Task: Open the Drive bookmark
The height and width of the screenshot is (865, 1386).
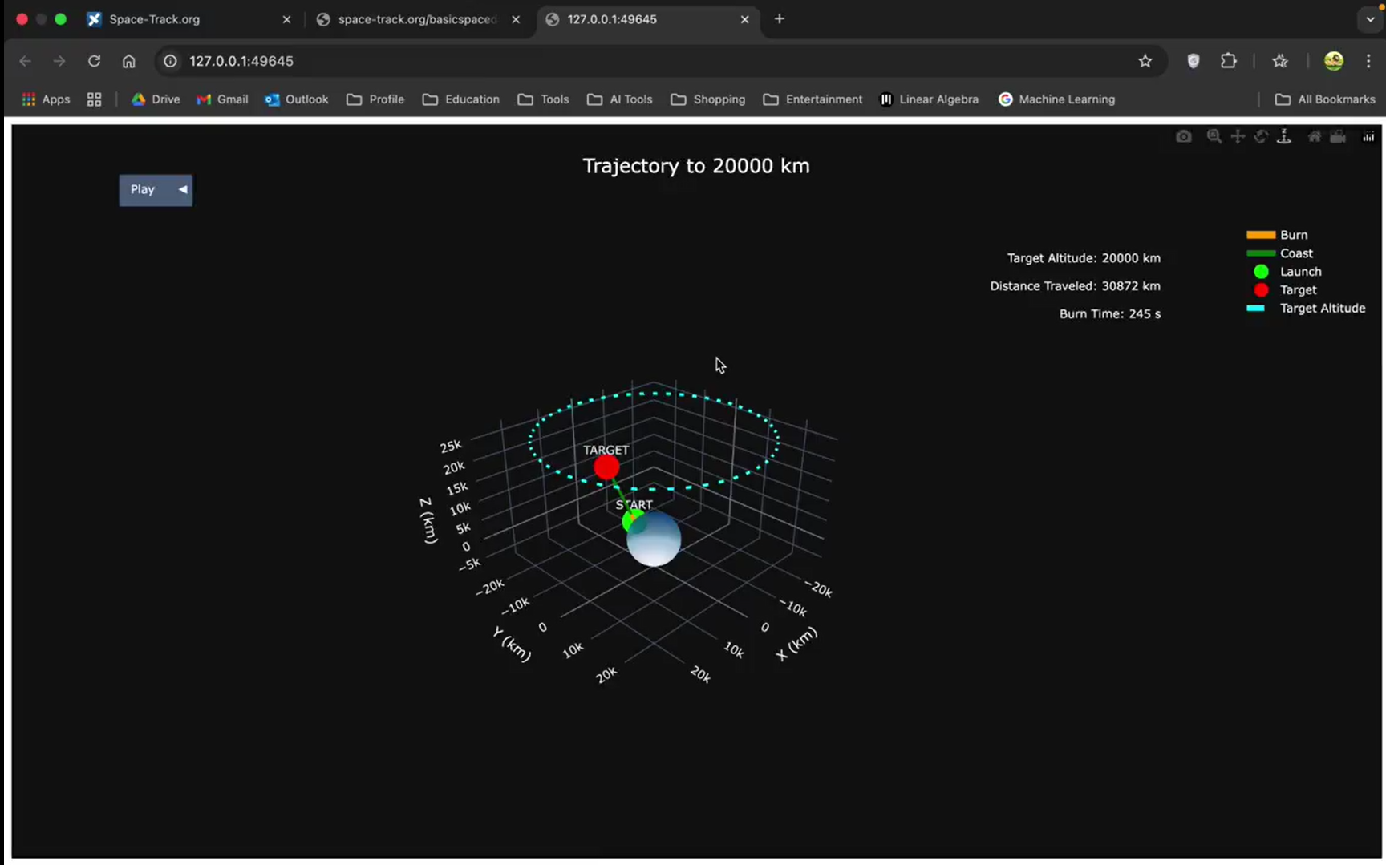Action: point(156,99)
